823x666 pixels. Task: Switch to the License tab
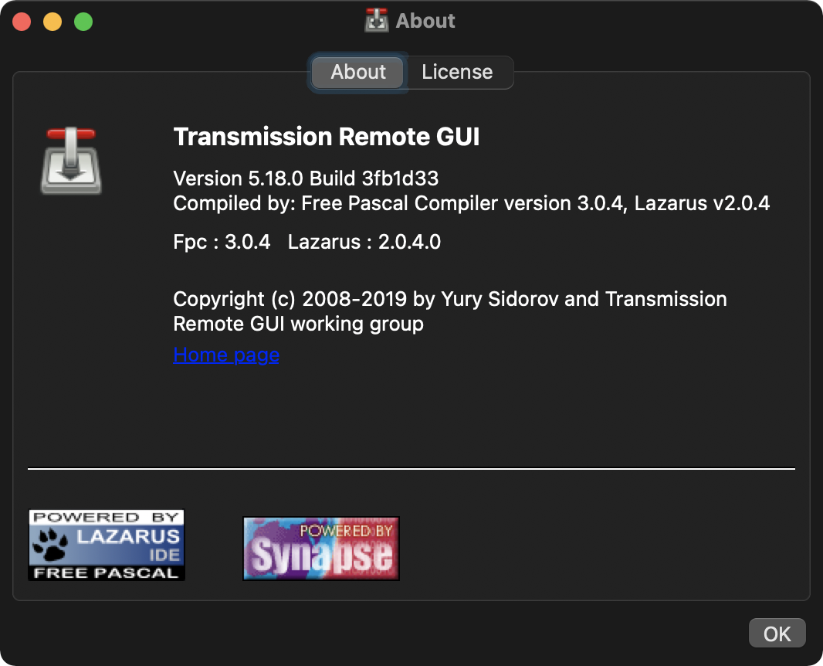(x=458, y=72)
